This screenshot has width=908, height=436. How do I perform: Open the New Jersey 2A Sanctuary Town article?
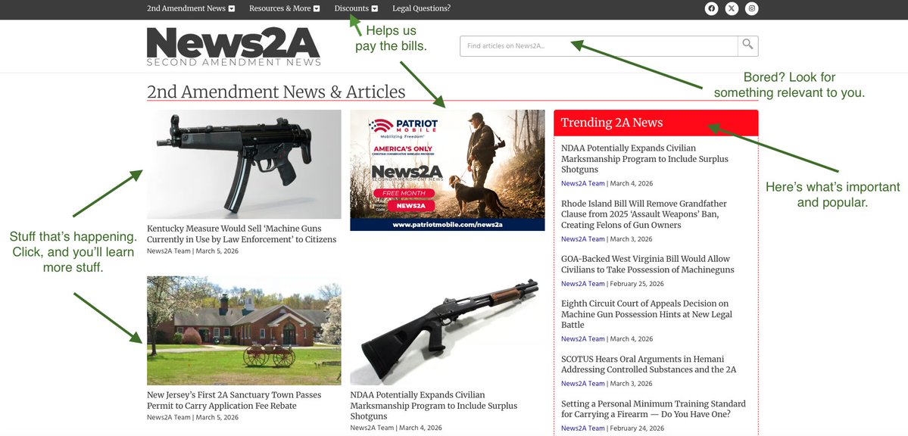tap(234, 399)
